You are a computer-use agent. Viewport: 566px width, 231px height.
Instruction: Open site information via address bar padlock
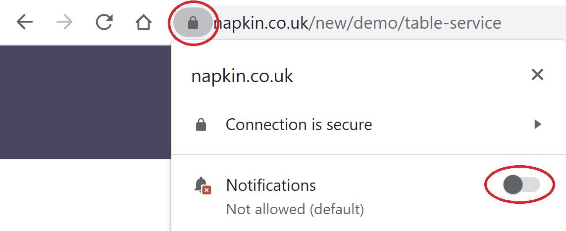click(193, 23)
